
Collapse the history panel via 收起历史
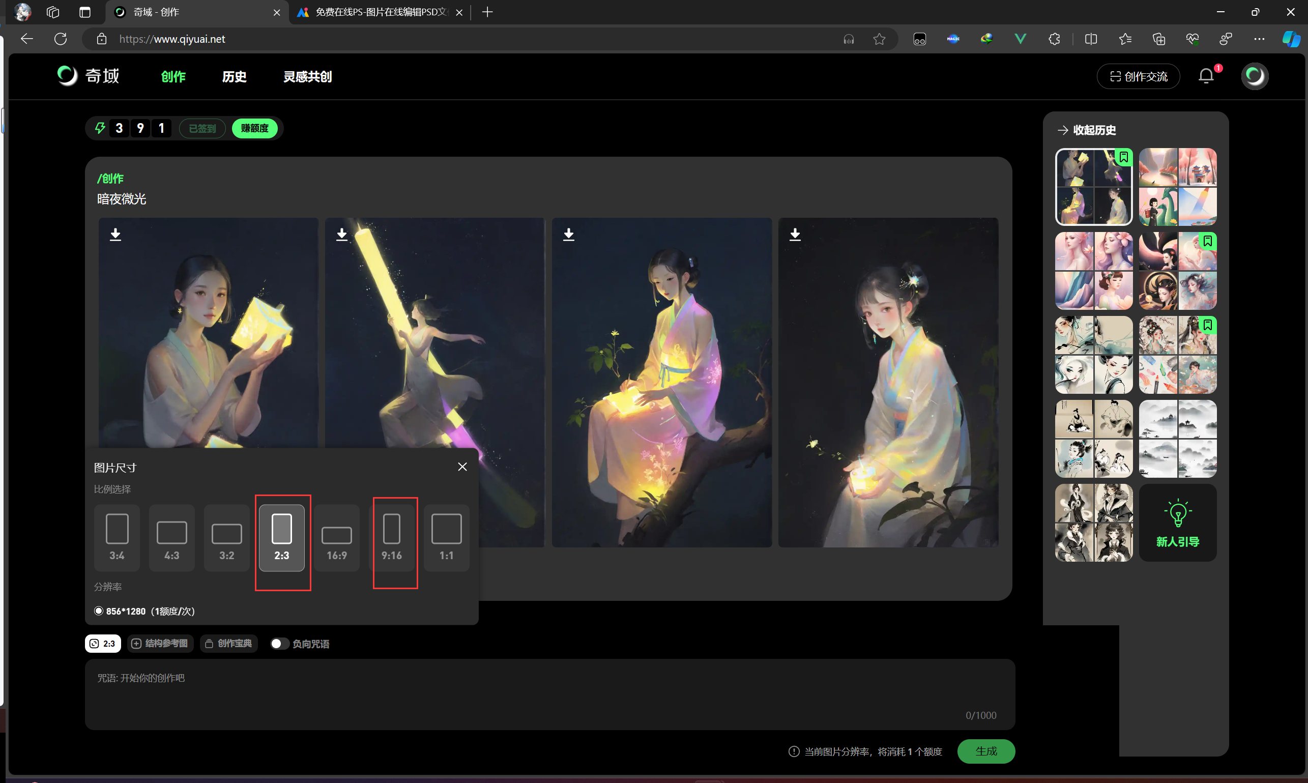click(1087, 130)
